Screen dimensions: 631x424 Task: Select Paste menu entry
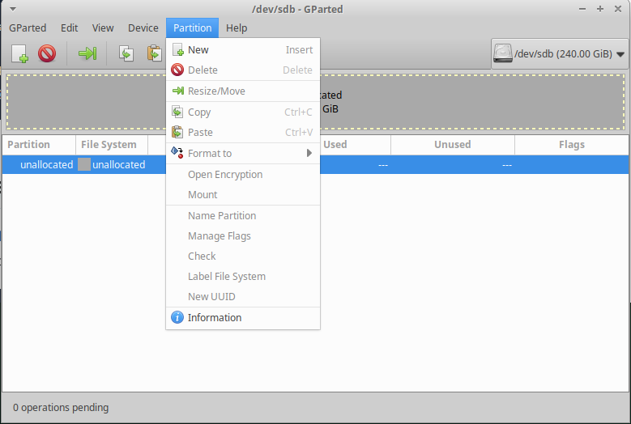tap(243, 132)
